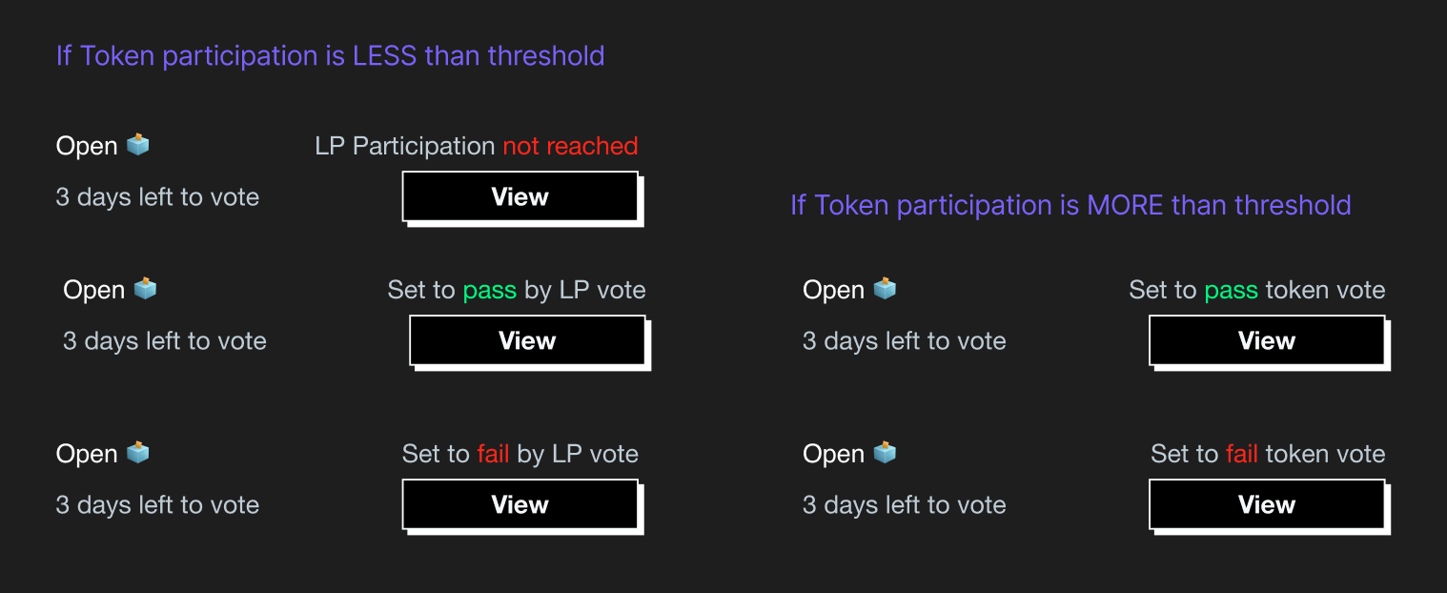Click the Open status above 'Set to fail by LP vote'
The height and width of the screenshot is (593, 1447).
point(87,453)
